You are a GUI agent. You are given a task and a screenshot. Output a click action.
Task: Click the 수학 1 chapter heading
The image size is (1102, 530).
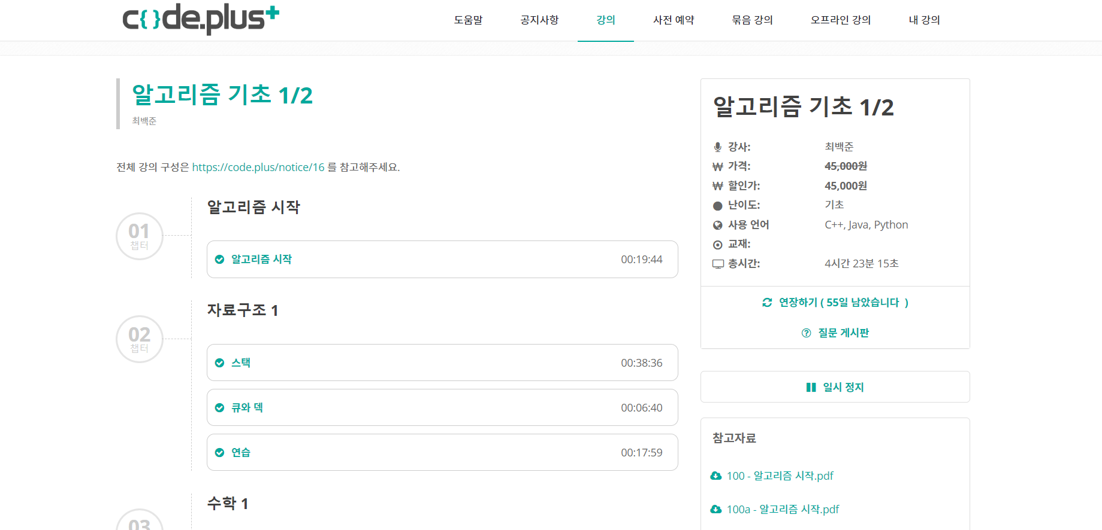click(x=228, y=503)
